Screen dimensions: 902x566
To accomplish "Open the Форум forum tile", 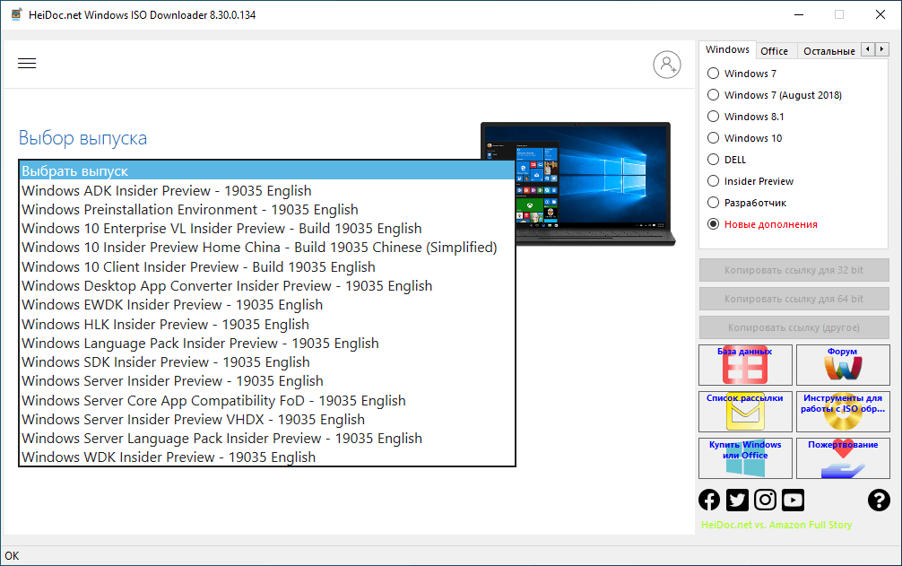I will click(843, 365).
